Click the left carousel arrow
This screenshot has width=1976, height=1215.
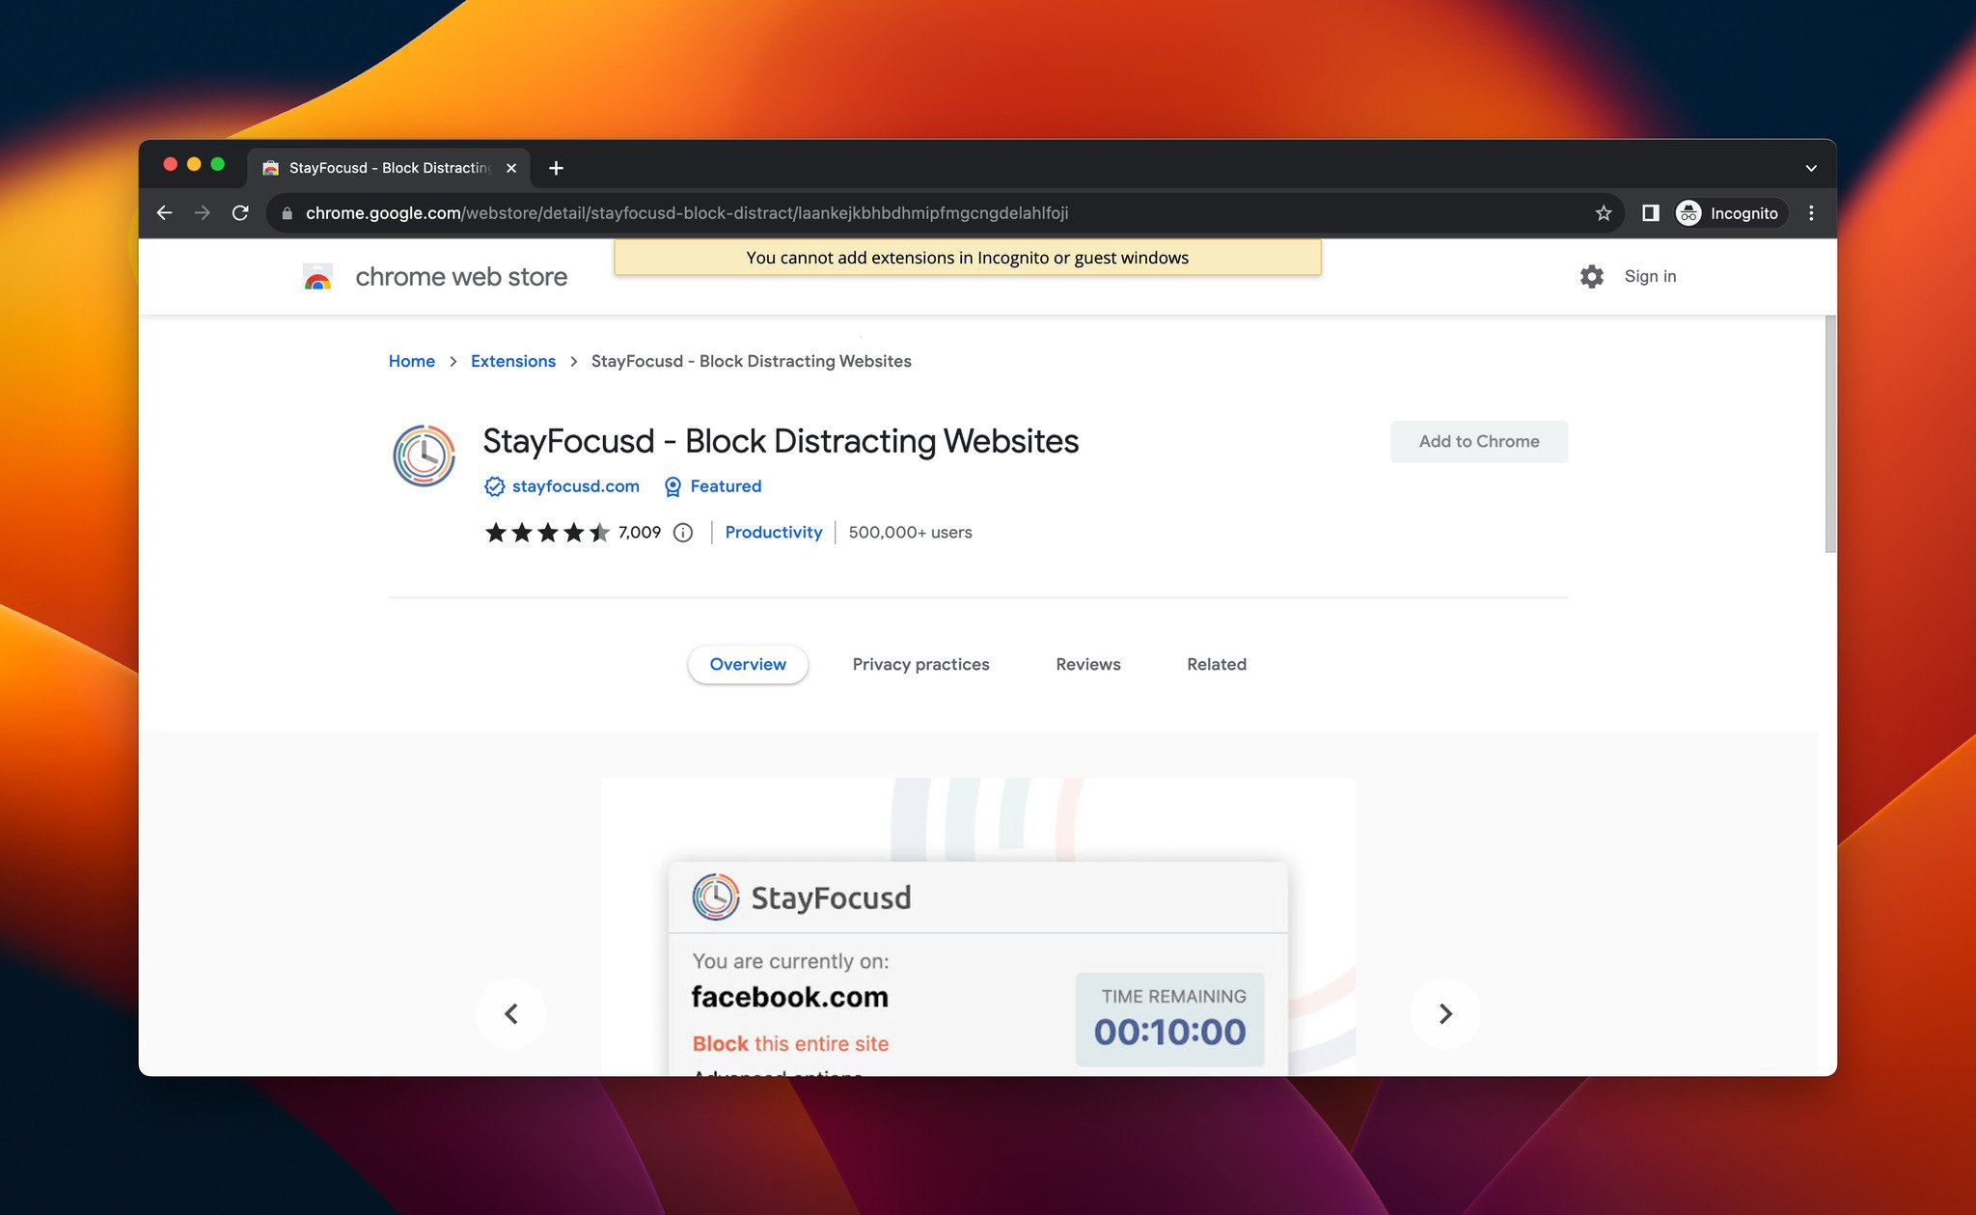click(x=512, y=1013)
